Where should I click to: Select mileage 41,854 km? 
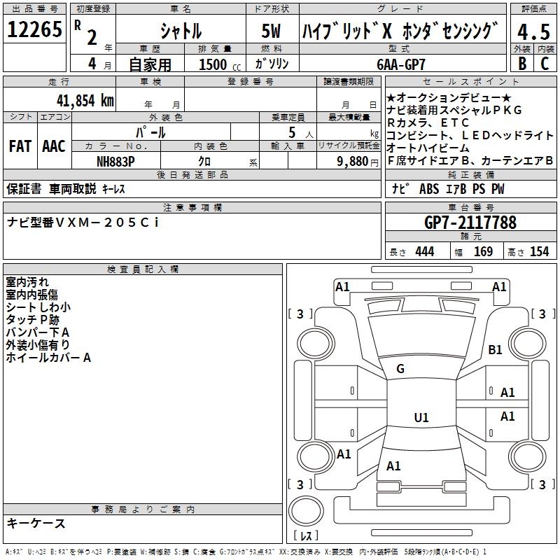pyautogui.click(x=85, y=101)
